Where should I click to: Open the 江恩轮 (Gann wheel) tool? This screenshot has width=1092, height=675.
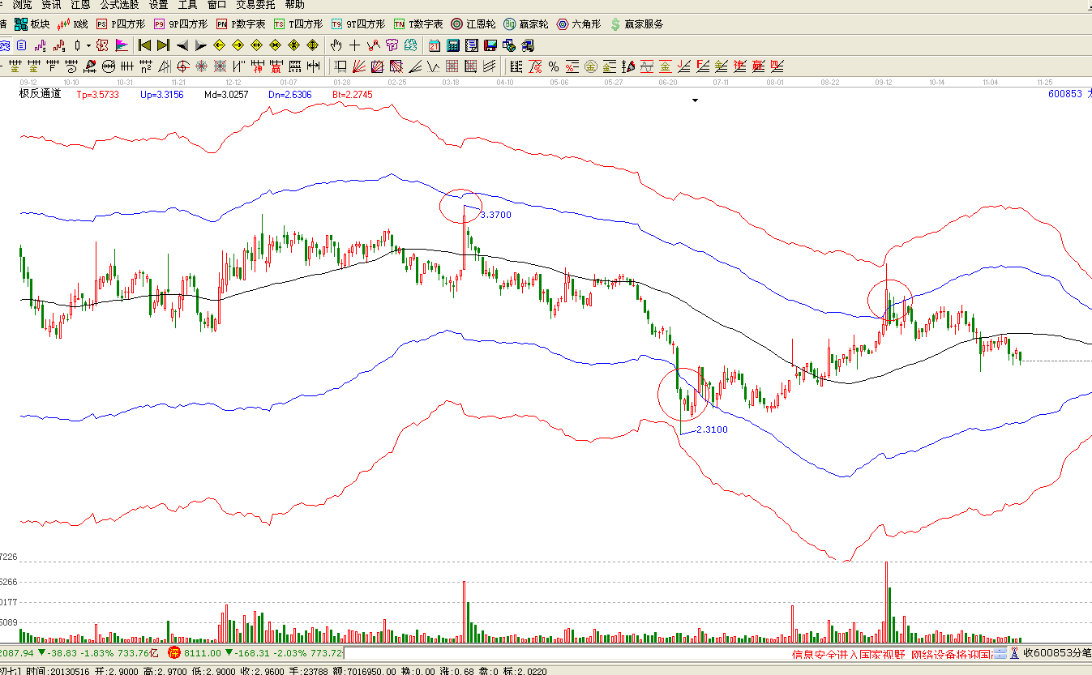[473, 24]
